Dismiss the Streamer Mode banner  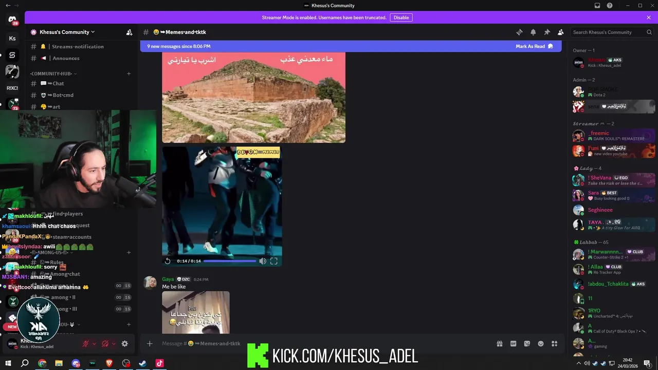(x=649, y=17)
